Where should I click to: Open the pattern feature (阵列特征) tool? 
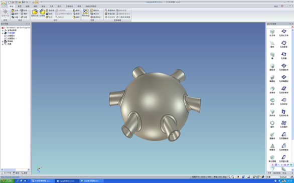(86, 13)
